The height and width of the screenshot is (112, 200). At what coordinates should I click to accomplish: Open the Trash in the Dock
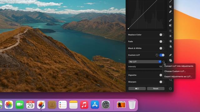pyautogui.click(x=132, y=105)
